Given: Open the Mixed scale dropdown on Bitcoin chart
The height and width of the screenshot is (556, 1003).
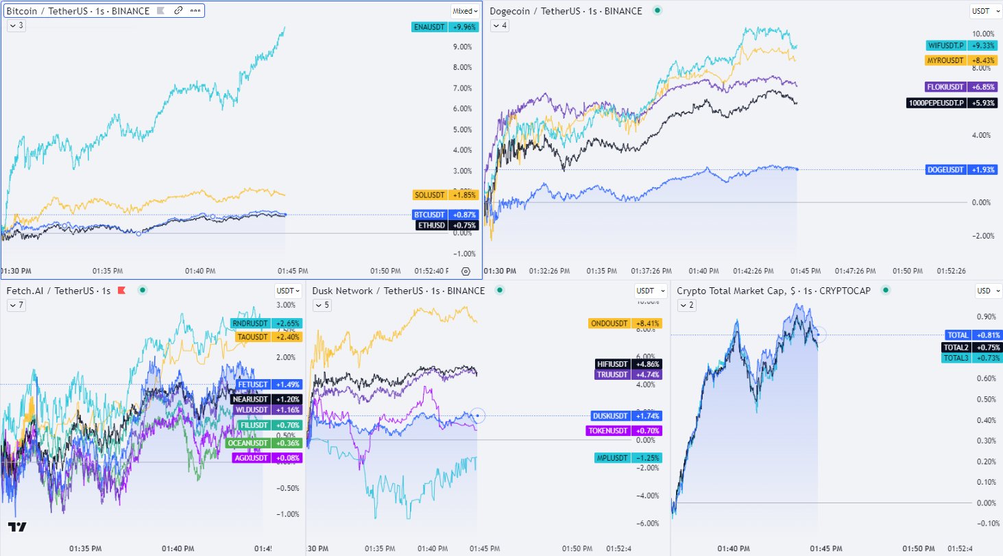Looking at the screenshot, I should (x=465, y=11).
